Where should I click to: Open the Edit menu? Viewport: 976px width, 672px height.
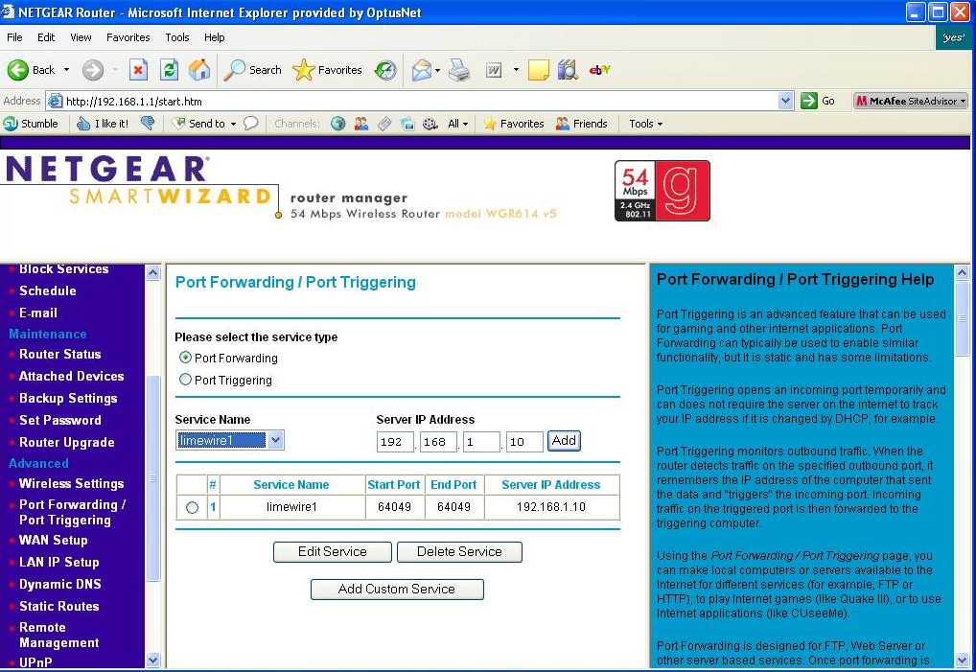46,37
